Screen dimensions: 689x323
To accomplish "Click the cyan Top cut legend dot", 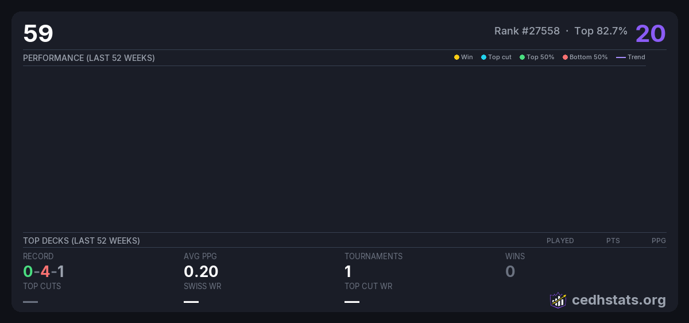I will point(483,57).
